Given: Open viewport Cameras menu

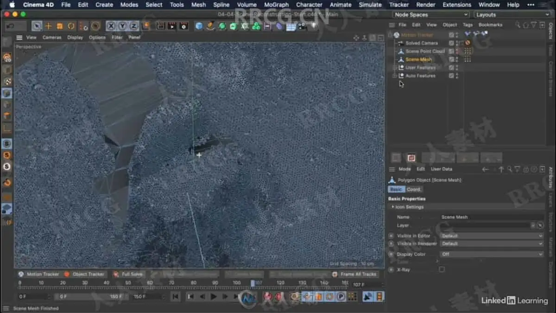Looking at the screenshot, I should click(x=52, y=37).
